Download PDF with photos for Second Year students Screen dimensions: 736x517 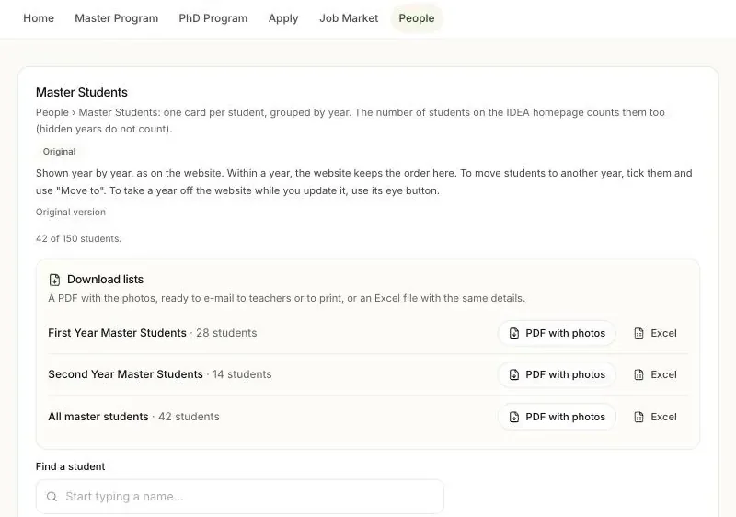(x=558, y=374)
